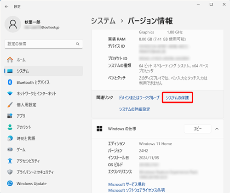Click the アプリ icon in sidebar
This screenshot has height=193, width=230.
pyautogui.click(x=10, y=116)
